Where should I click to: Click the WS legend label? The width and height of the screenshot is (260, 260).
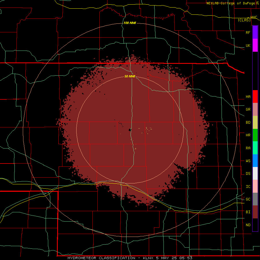(x=248, y=161)
